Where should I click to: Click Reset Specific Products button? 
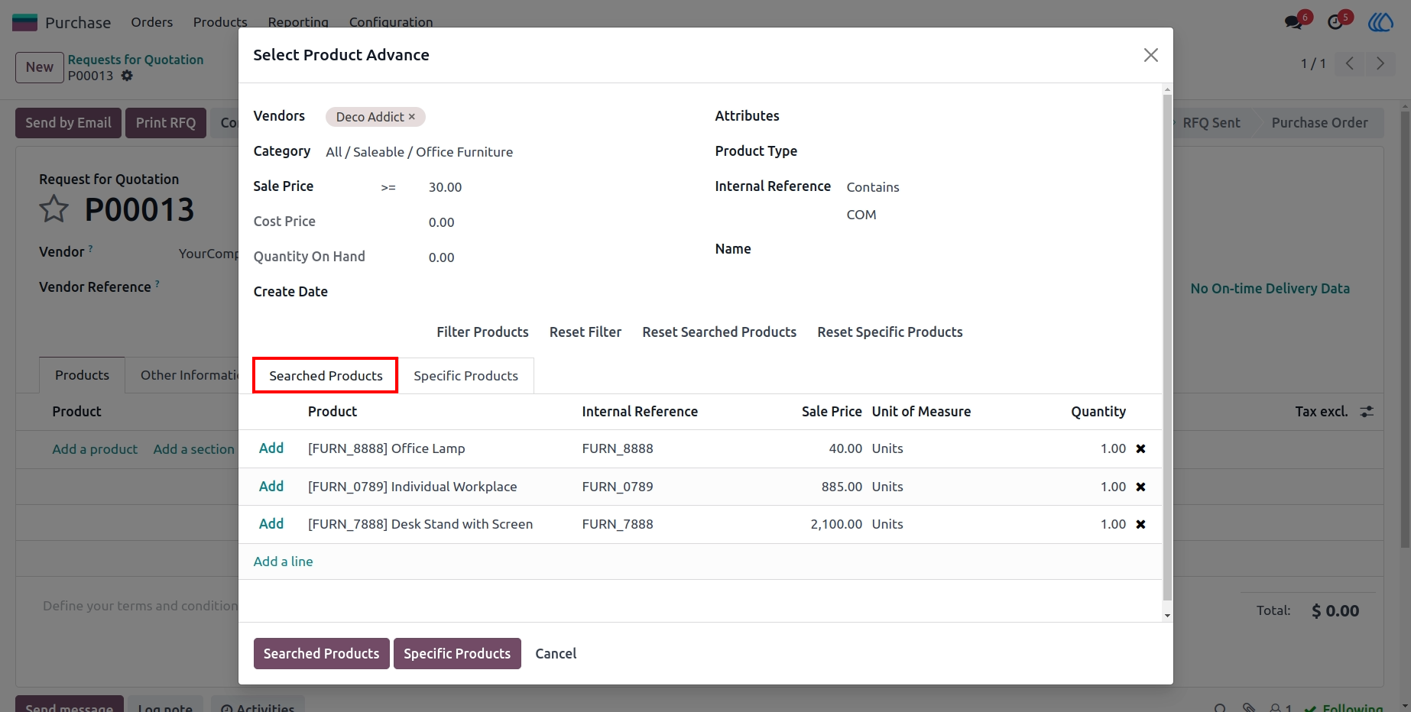[890, 332]
